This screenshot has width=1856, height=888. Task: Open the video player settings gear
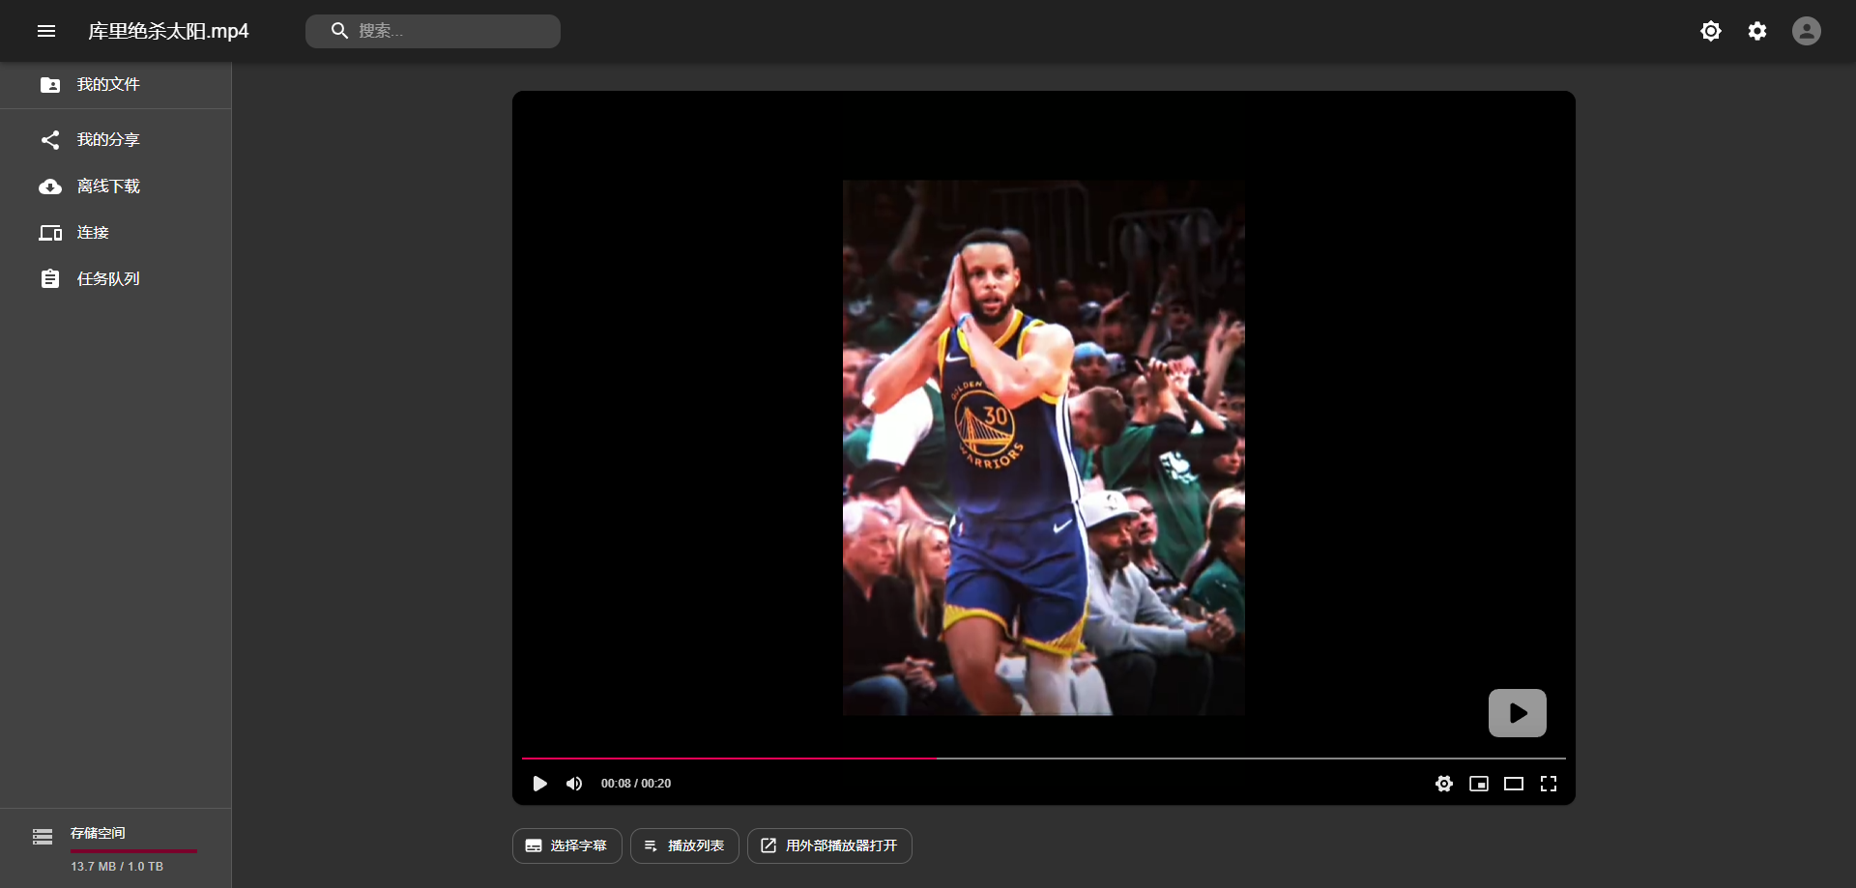(x=1444, y=784)
